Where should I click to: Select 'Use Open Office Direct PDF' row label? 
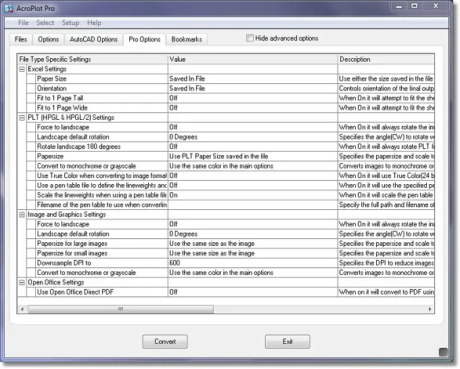tap(75, 292)
